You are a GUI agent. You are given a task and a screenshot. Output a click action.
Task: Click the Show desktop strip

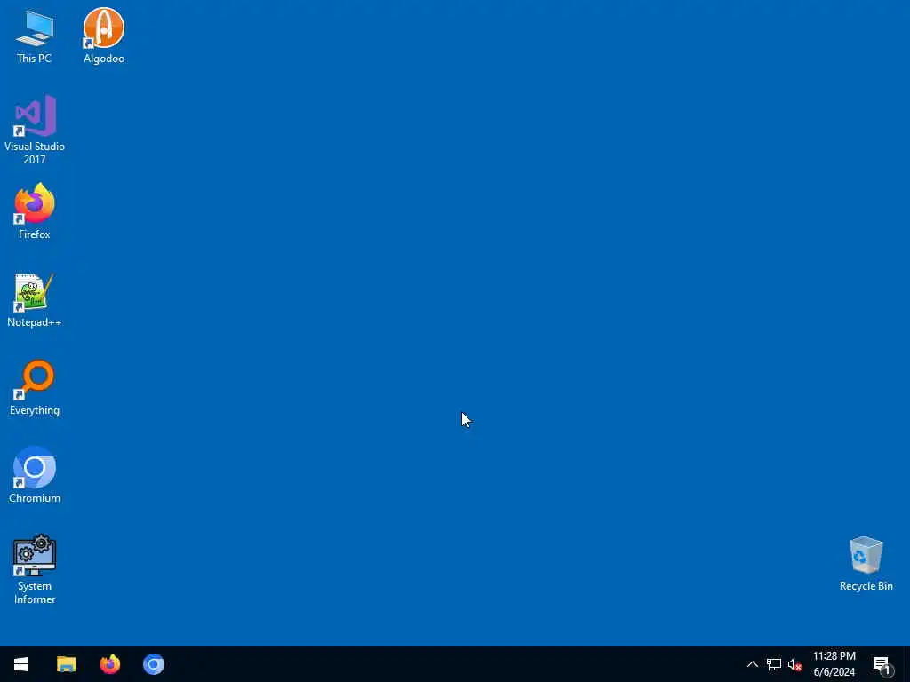pyautogui.click(x=907, y=664)
